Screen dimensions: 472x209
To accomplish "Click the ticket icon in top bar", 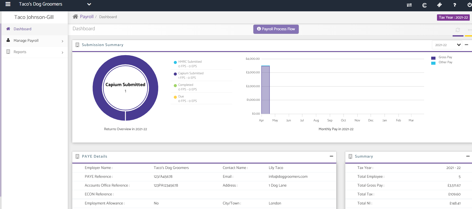I will (440, 5).
